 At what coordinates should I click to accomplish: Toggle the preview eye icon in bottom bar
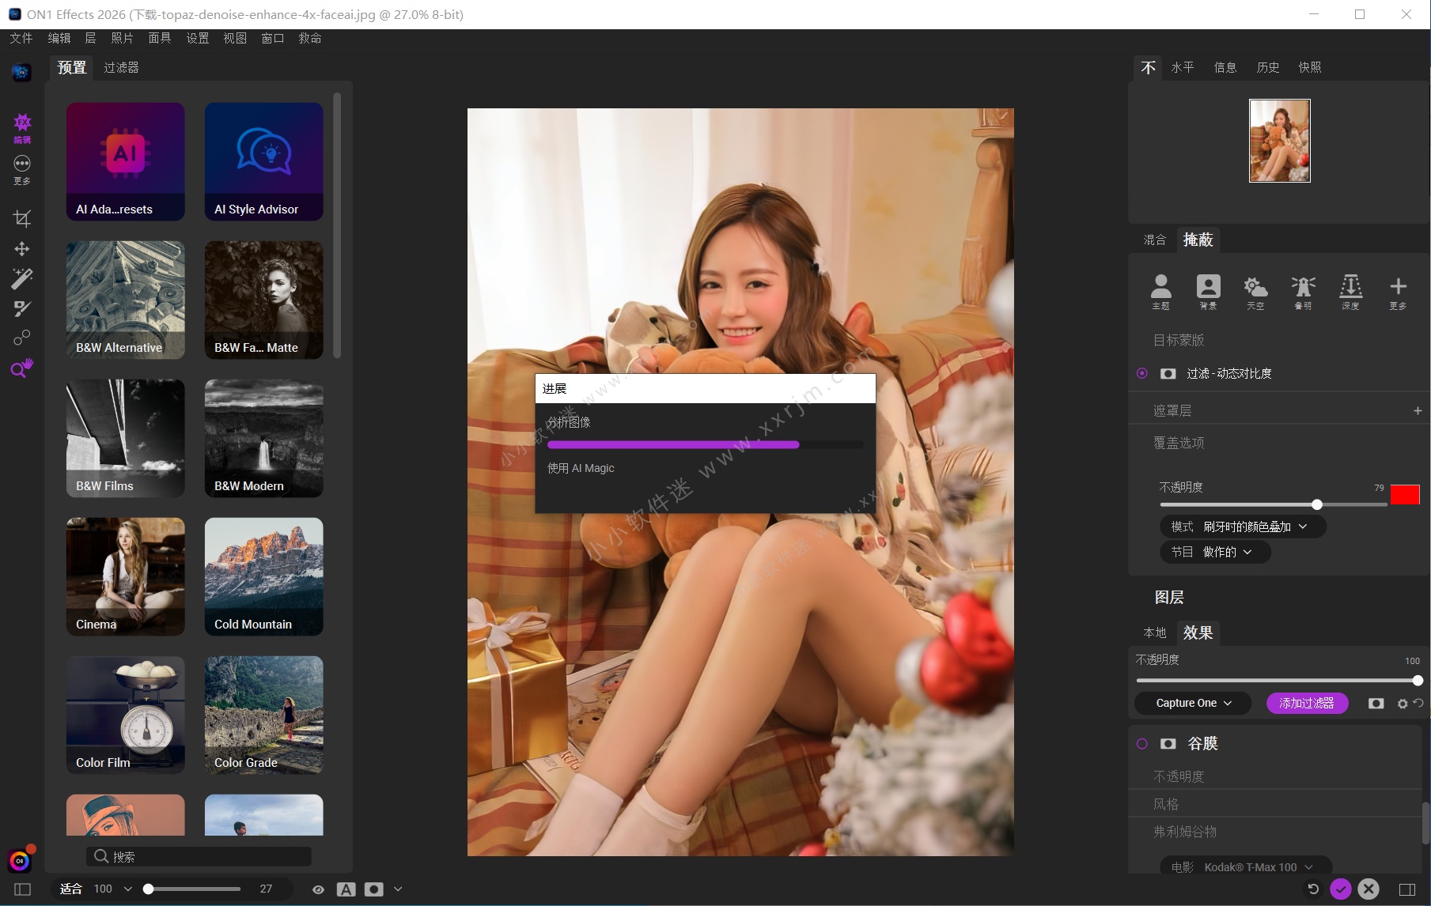318,889
